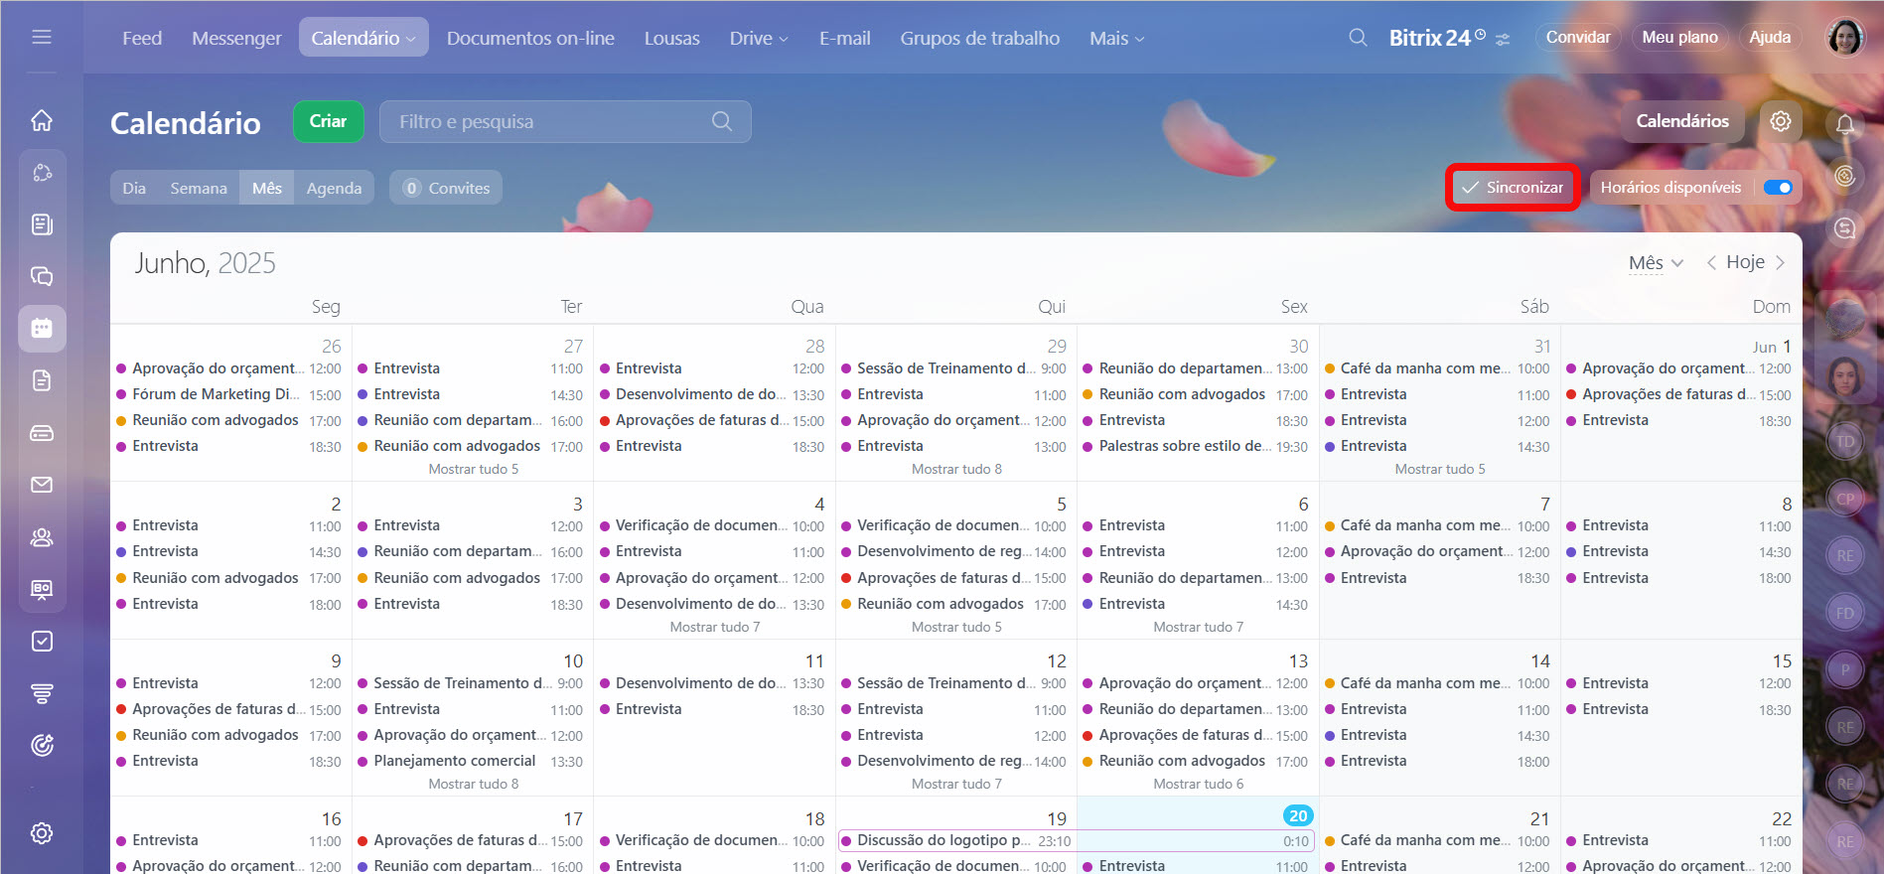The image size is (1884, 874).
Task: Expand Mostrar tudo 6 on day 13
Action: 1198,784
